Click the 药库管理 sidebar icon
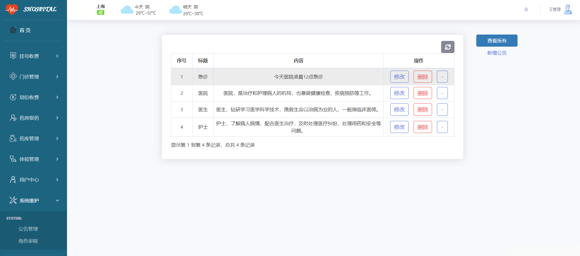 point(13,138)
